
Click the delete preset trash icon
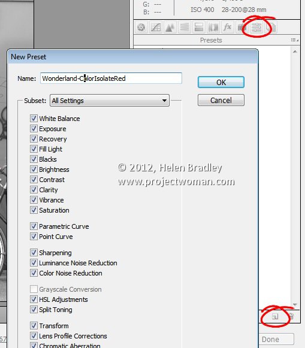click(291, 316)
